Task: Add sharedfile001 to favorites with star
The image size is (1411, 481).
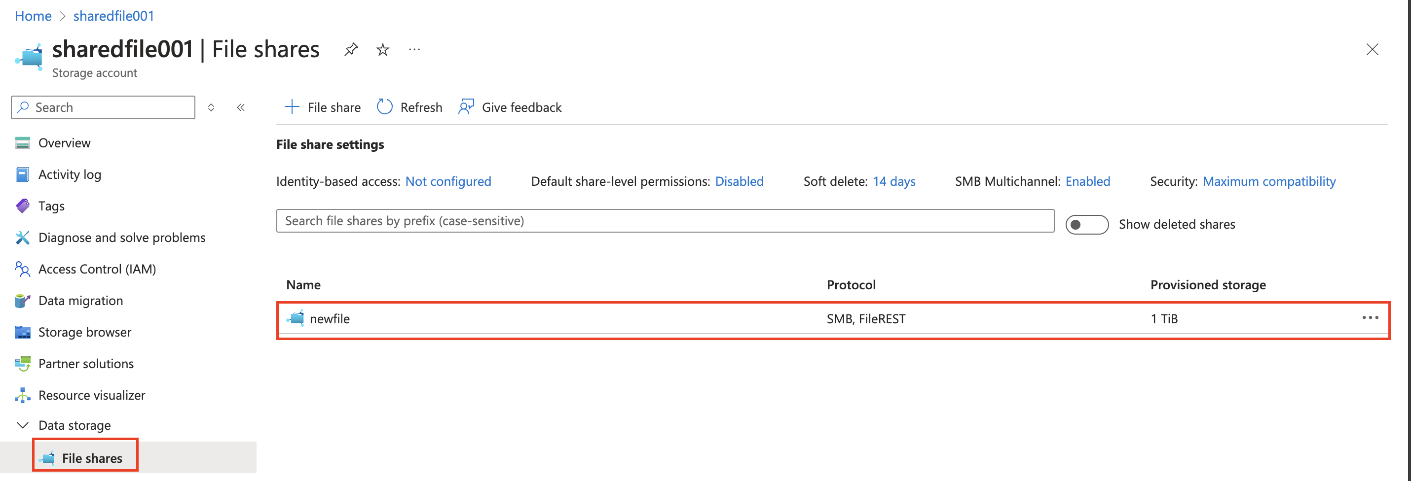Action: [x=383, y=50]
